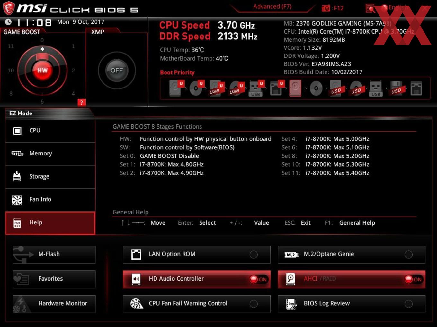Viewport: 437px width, 327px height.
Task: Set Game Boost dial to stage 4
Action: (x=73, y=93)
